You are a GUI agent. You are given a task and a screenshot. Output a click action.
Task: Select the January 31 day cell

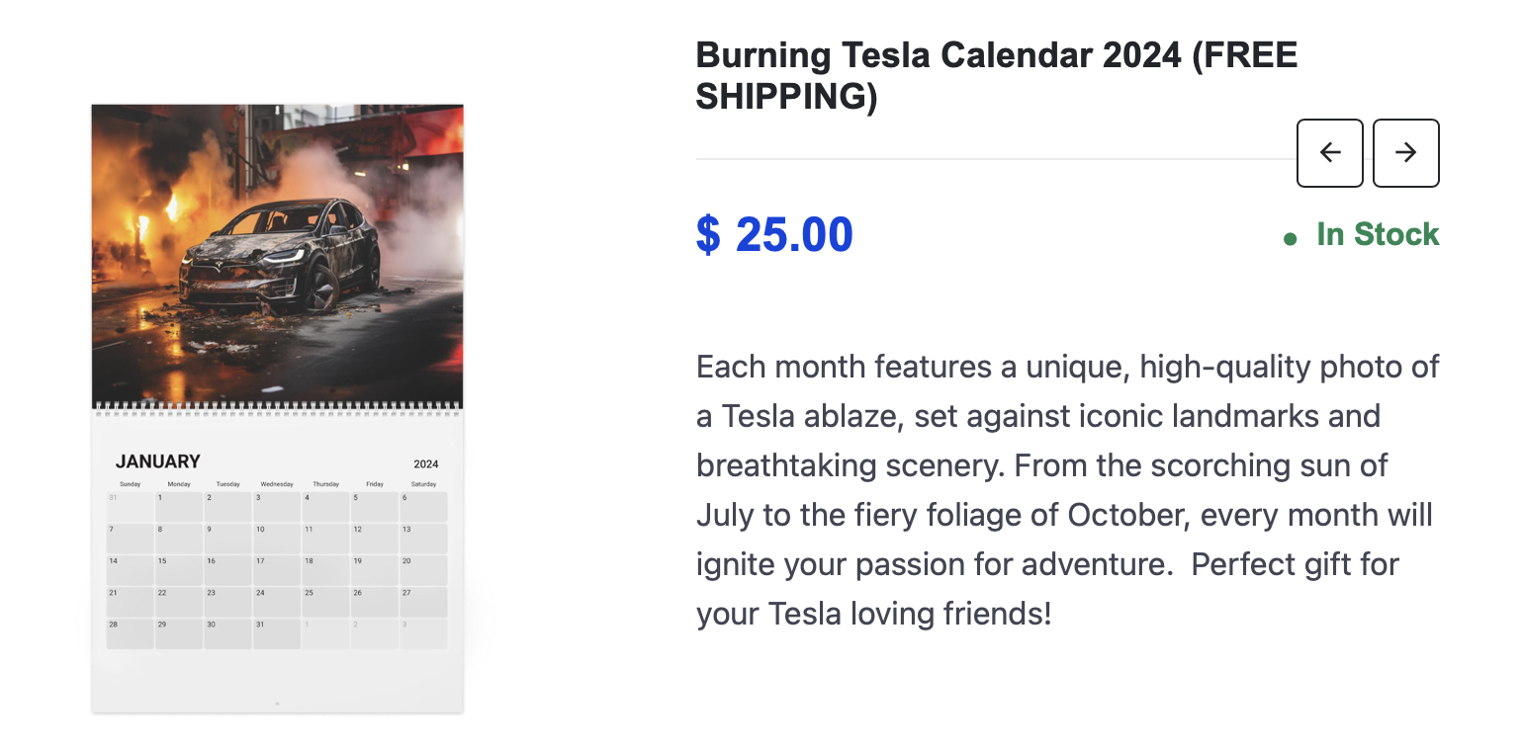(x=277, y=633)
